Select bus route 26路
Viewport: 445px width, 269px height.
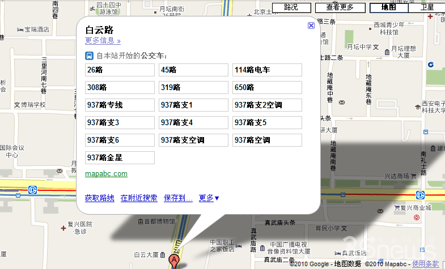click(x=120, y=70)
